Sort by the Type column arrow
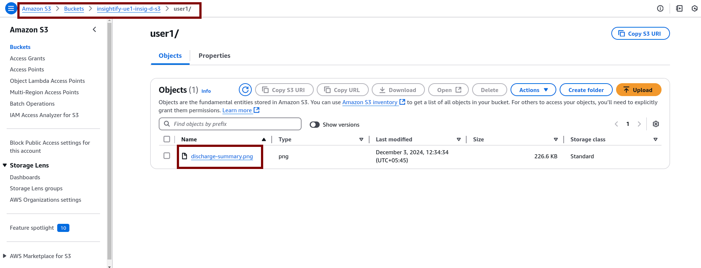Image resolution: width=701 pixels, height=268 pixels. [361, 140]
